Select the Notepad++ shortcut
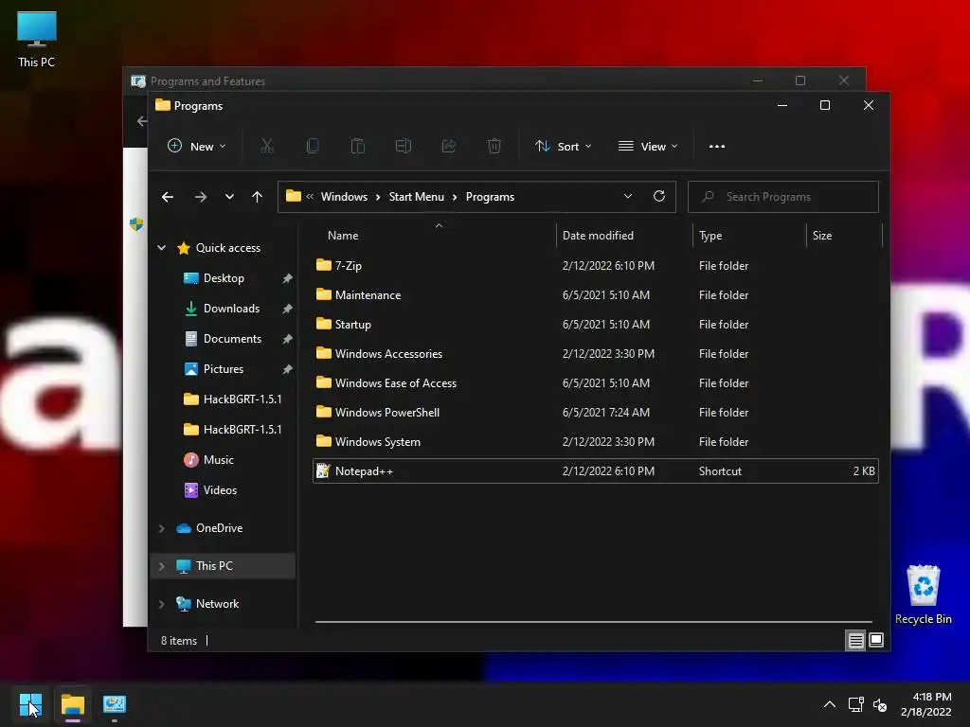 pos(596,471)
